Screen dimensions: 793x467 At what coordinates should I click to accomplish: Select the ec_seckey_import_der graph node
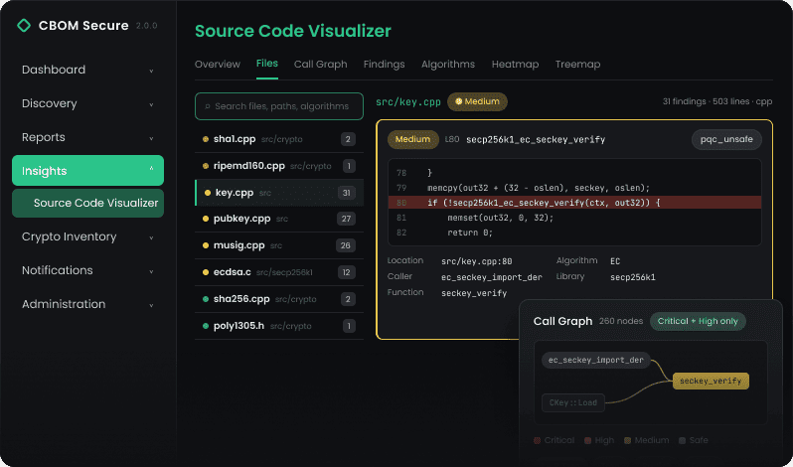pos(596,361)
